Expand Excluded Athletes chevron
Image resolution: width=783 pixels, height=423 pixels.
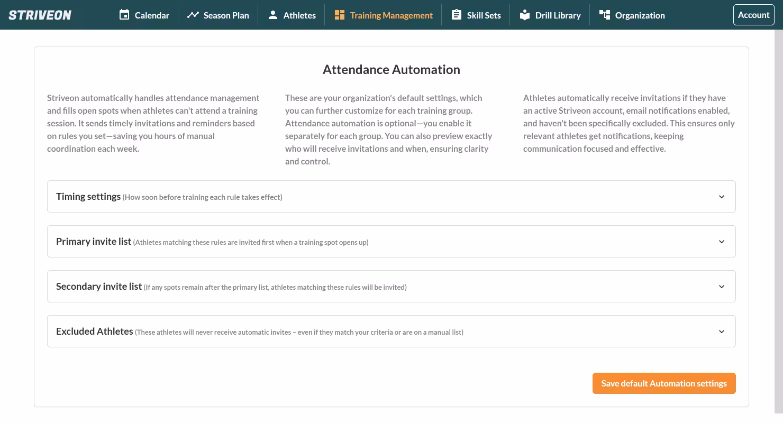pos(722,332)
